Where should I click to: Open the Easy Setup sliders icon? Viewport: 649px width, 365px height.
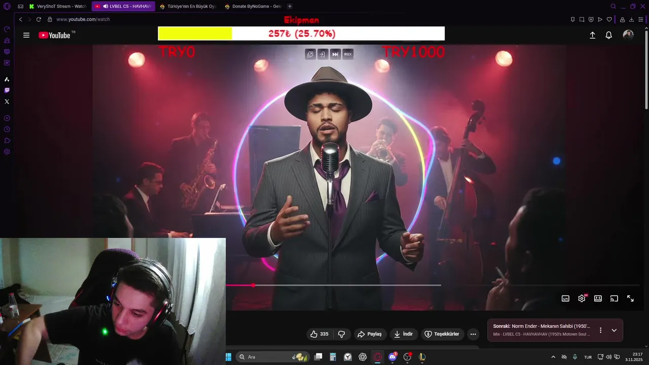(641, 19)
